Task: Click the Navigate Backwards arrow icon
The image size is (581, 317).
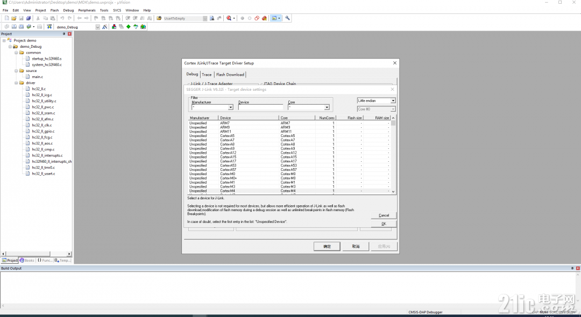Action: (79, 18)
